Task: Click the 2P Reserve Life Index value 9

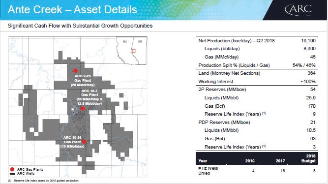Action: point(314,114)
